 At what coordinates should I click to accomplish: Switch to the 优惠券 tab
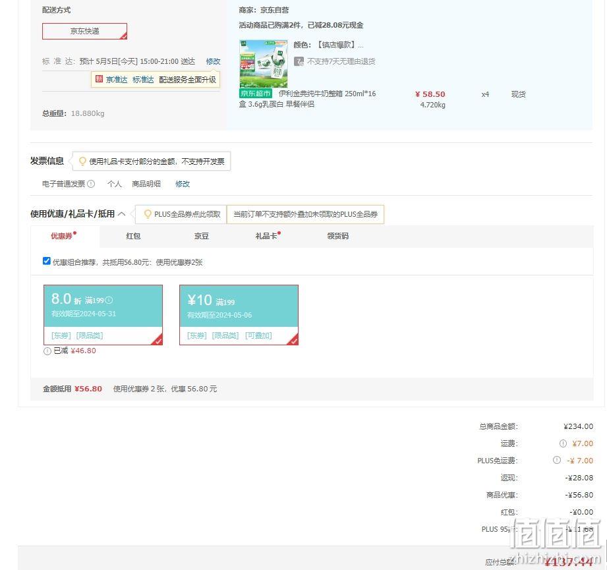coord(65,236)
